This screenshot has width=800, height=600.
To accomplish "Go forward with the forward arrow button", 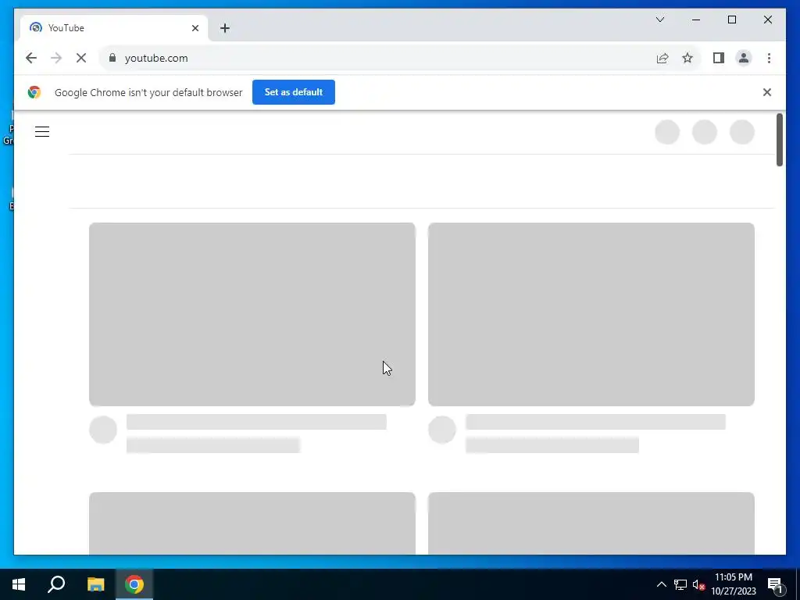I will tap(56, 58).
